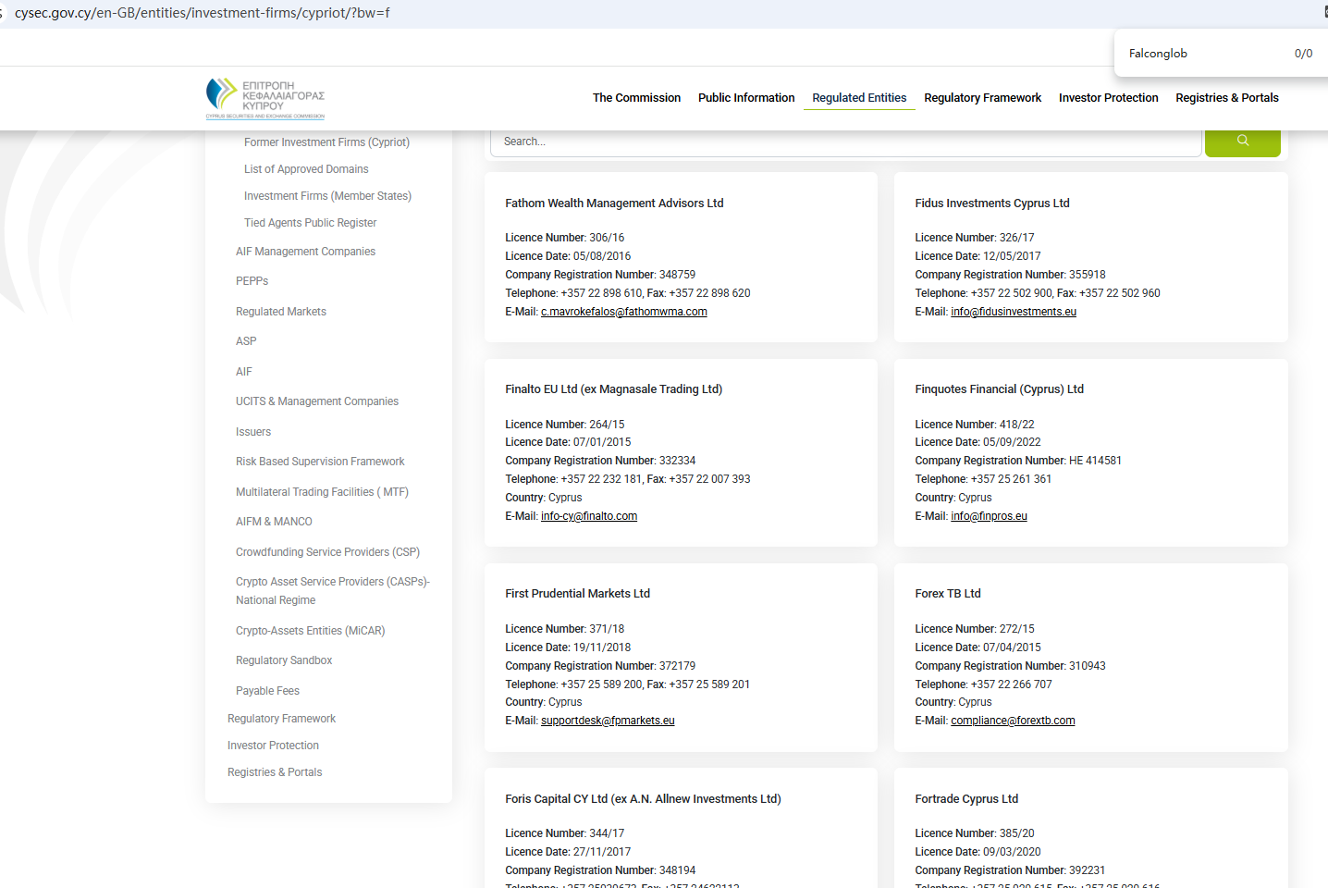Open Former Investment Firms (Cypriot) link
The width and height of the screenshot is (1328, 888).
click(326, 142)
